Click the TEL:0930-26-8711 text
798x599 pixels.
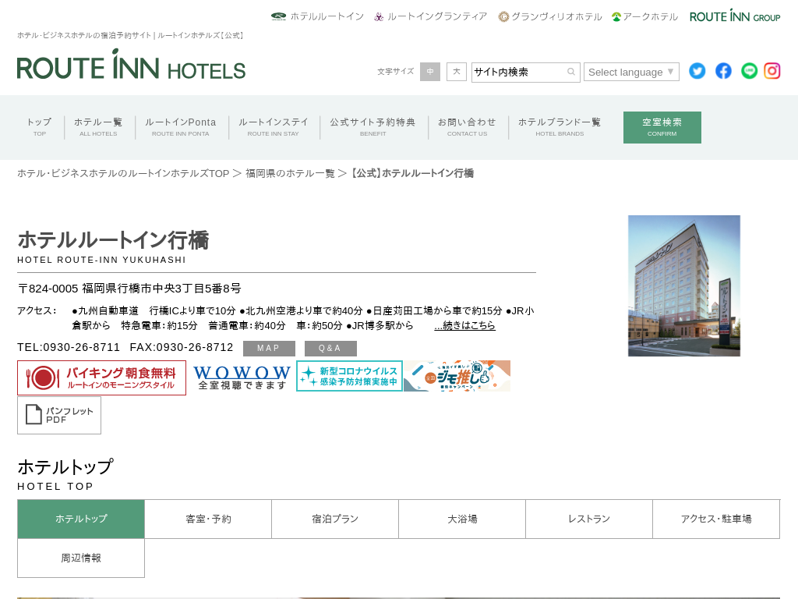click(x=69, y=347)
